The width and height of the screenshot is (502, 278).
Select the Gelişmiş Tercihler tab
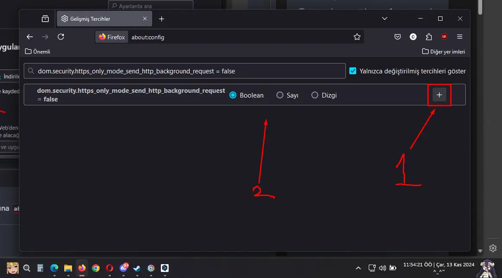[104, 19]
